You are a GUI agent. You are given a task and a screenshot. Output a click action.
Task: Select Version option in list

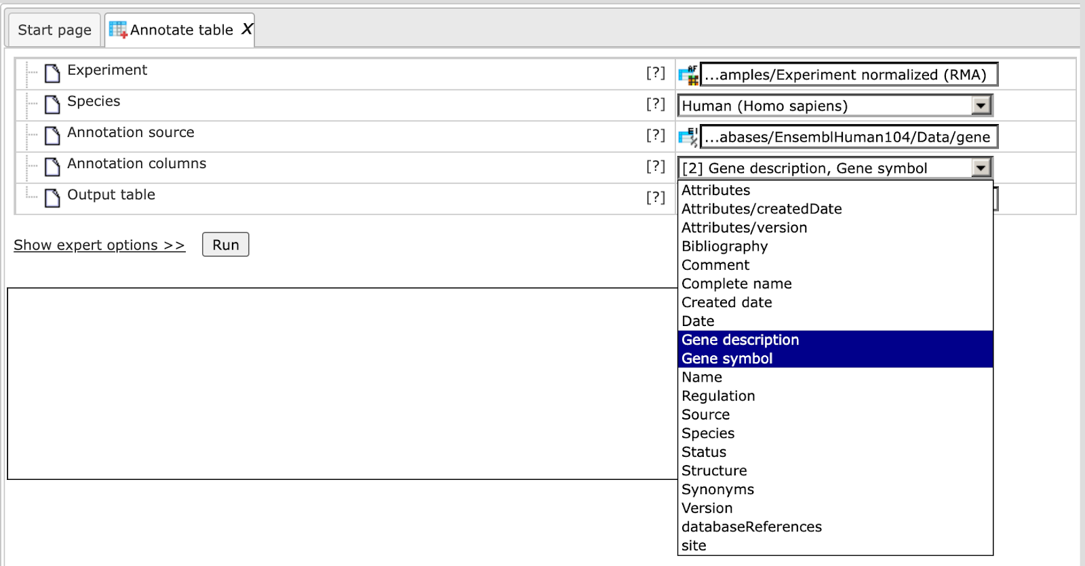tap(835, 508)
